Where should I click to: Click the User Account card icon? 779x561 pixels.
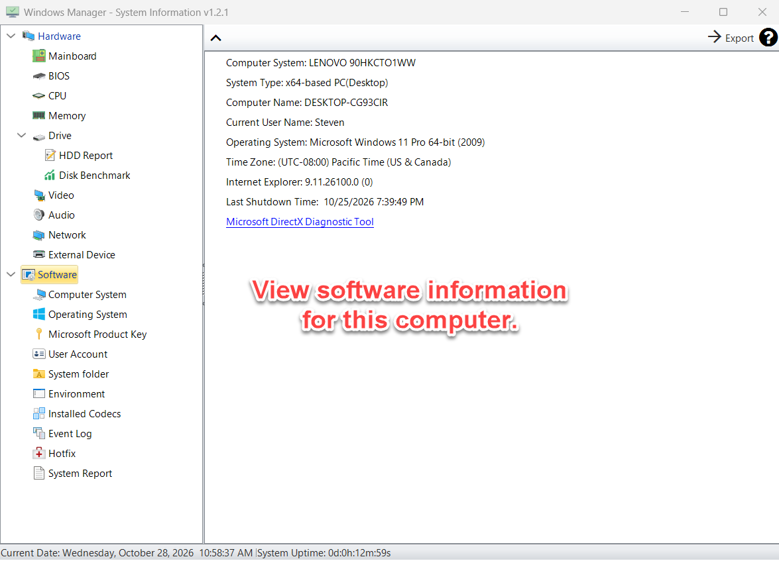(38, 354)
